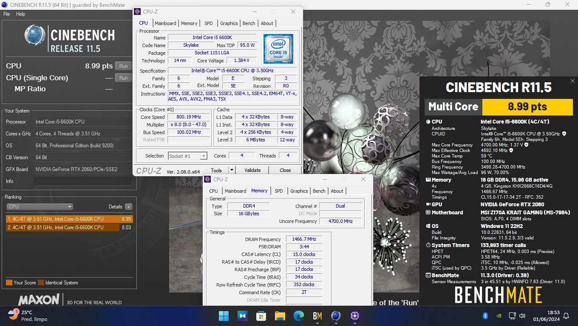Click the CPU chip icon in the BenchMate panel
Screen dimensions: 578x326
[428, 122]
